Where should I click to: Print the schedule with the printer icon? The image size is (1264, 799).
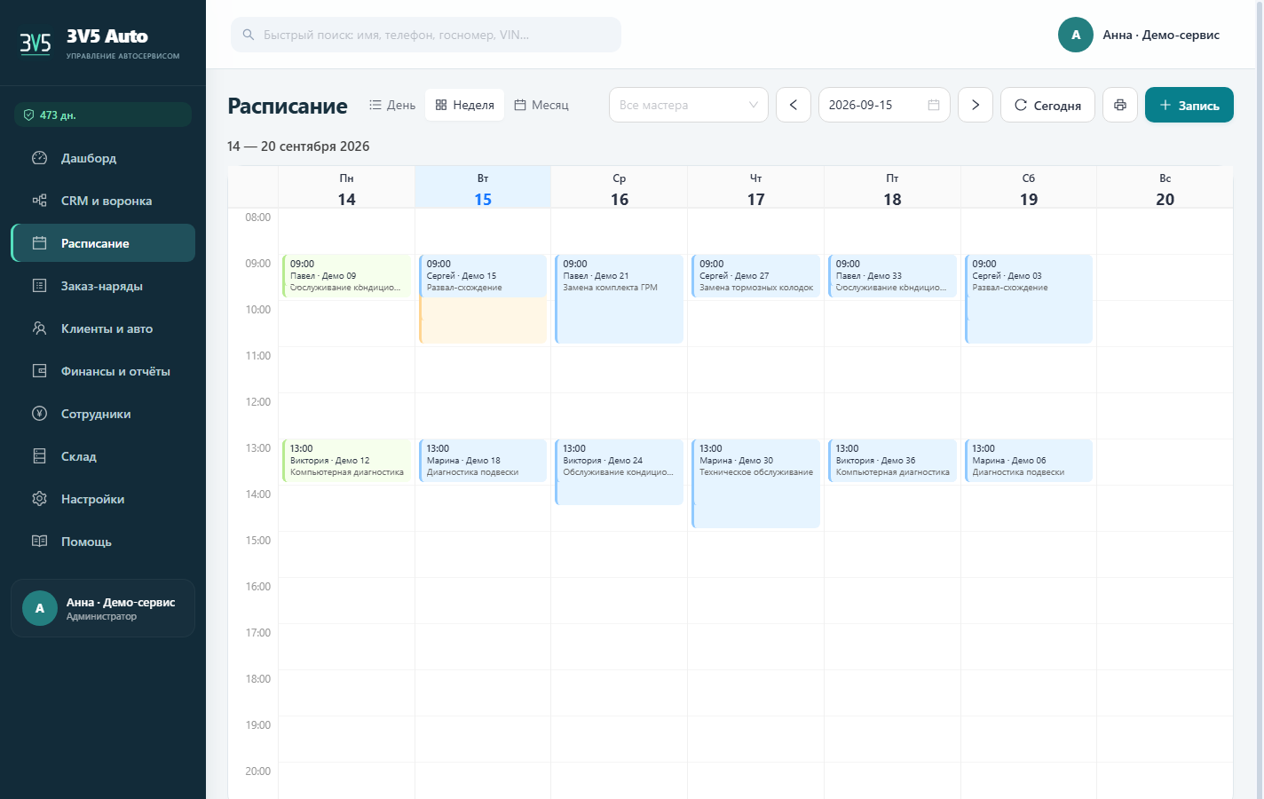[1120, 105]
